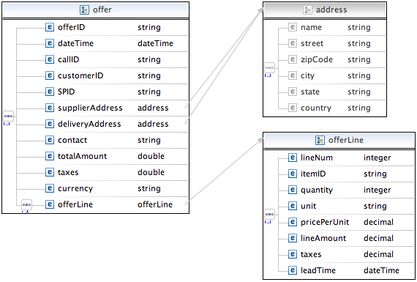Click the SPID element name
The width and height of the screenshot is (417, 282).
[67, 92]
